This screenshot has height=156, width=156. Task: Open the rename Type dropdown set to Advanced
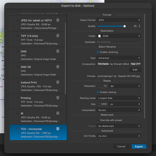click(x=119, y=58)
